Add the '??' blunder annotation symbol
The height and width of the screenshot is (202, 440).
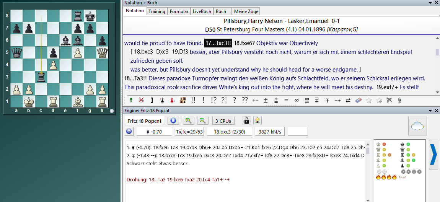click(244, 100)
